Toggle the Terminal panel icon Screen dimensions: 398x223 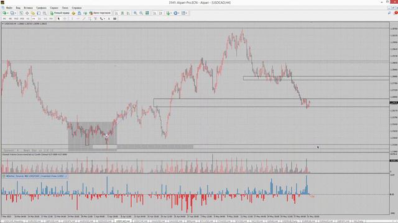coord(39,13)
